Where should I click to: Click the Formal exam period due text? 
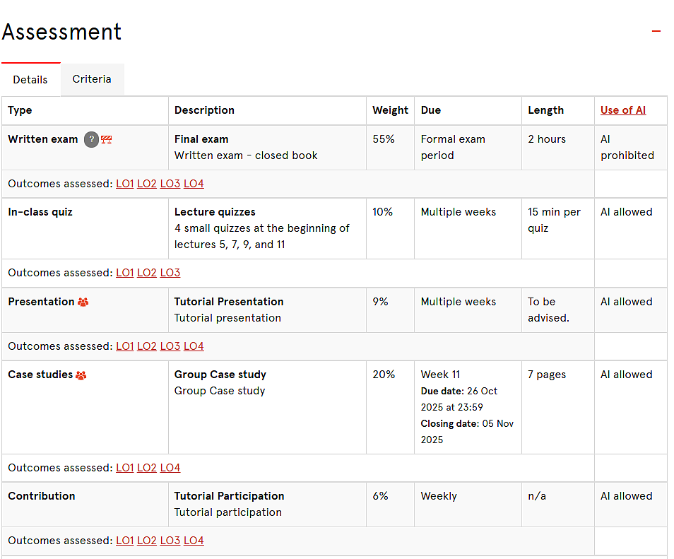coord(453,147)
